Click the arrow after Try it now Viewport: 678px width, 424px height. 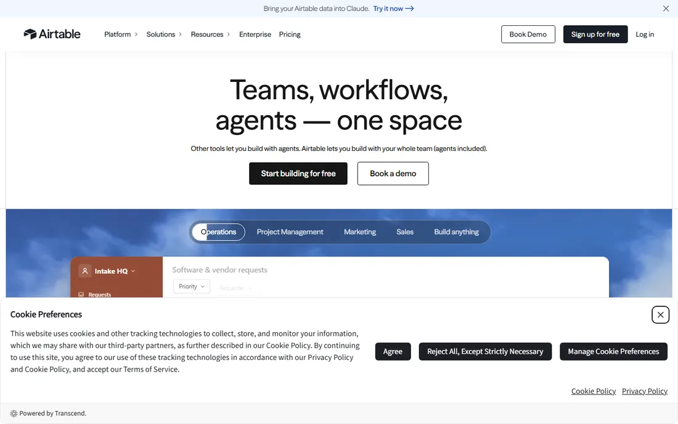click(409, 9)
